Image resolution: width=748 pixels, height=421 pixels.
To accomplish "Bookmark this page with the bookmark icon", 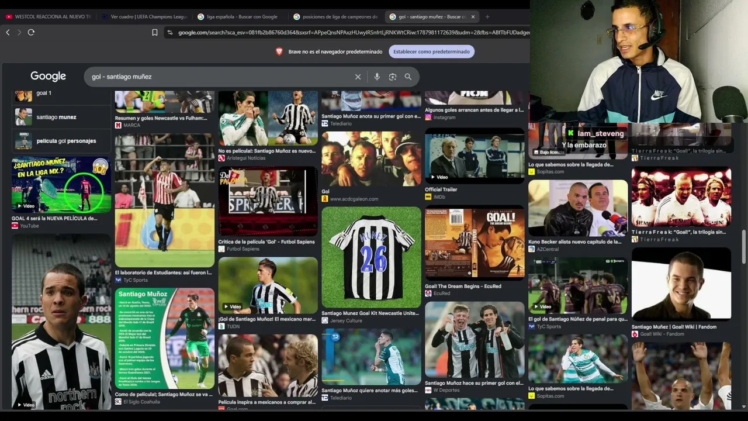I will (x=155, y=33).
